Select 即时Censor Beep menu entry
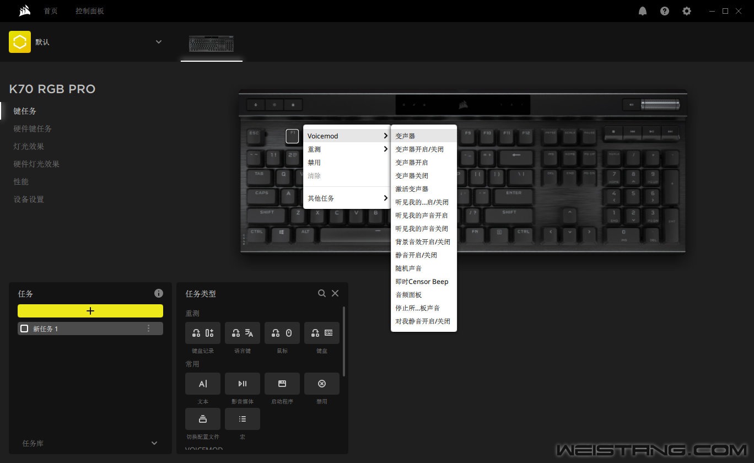 tap(424, 281)
